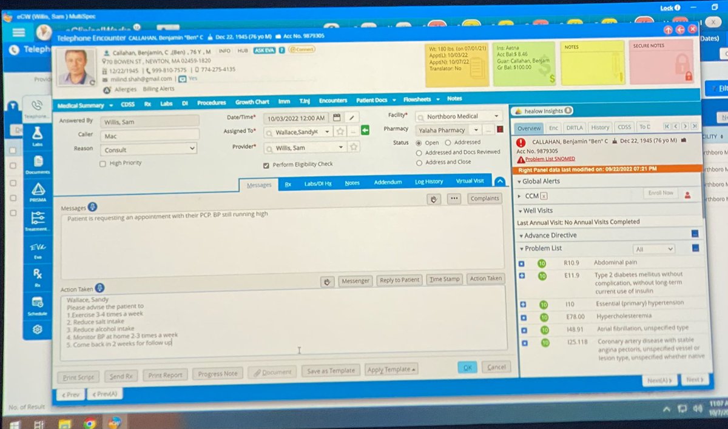Open the Facility dropdown arrow
The image size is (728, 429).
(496, 116)
